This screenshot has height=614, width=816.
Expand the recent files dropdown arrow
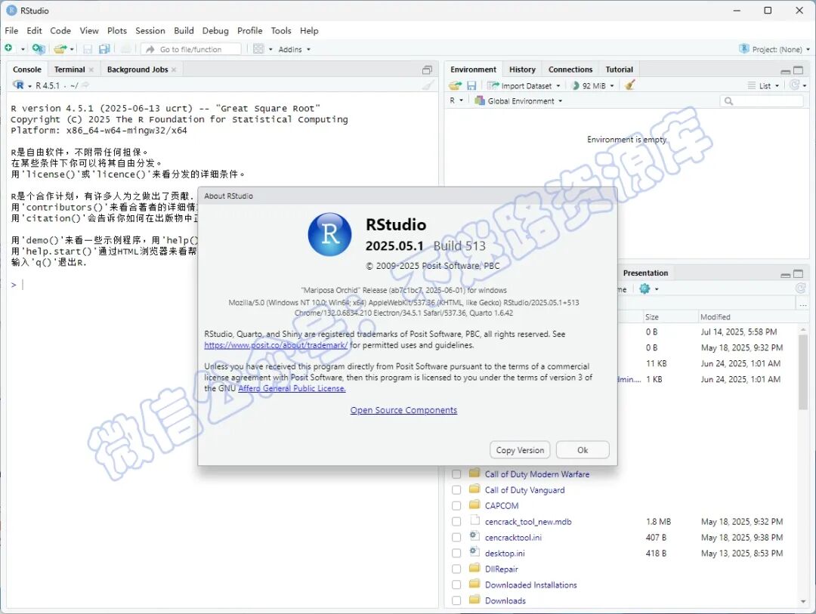(x=72, y=49)
